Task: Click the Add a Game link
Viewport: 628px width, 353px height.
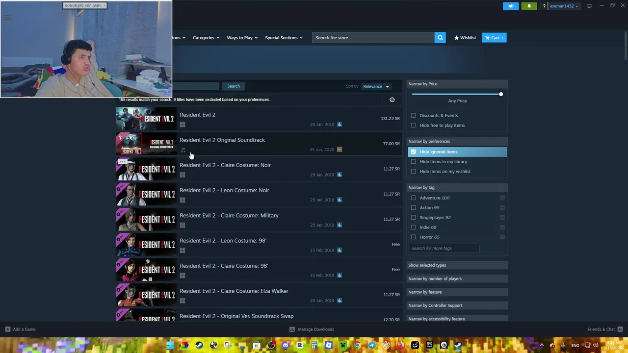Action: click(24, 329)
